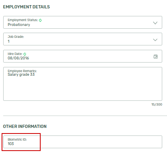Select the Probationary value in Employment Status
The height and width of the screenshot is (157, 167).
pos(19,25)
